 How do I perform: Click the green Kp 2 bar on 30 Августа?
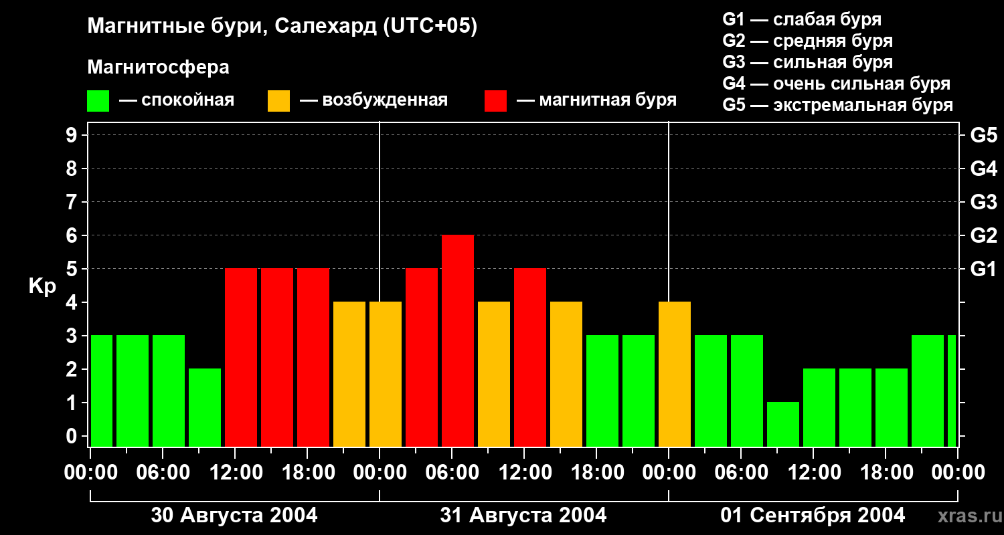point(205,408)
